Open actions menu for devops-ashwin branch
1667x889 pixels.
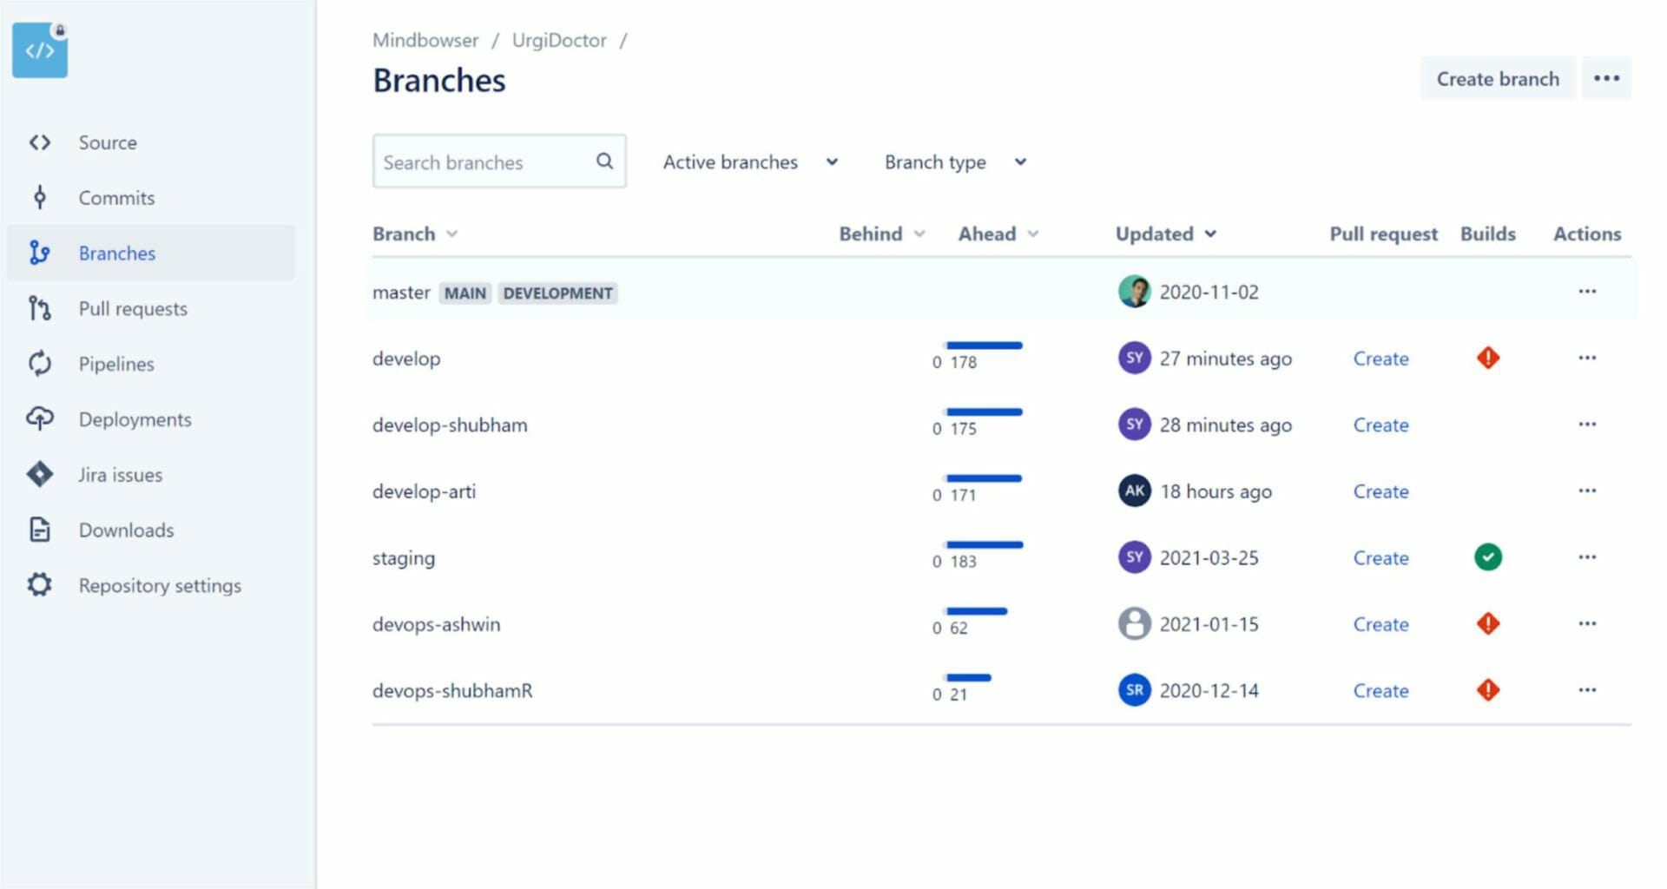[1587, 623]
